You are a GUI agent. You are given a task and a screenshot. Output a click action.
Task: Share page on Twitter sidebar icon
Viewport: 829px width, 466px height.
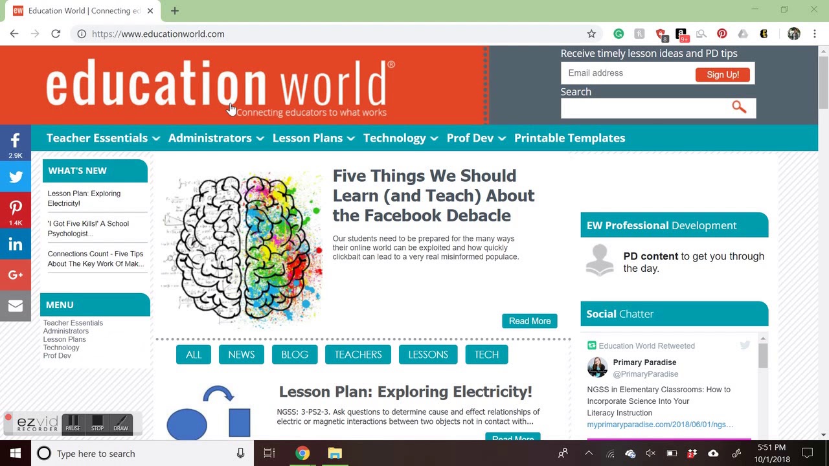pyautogui.click(x=16, y=177)
